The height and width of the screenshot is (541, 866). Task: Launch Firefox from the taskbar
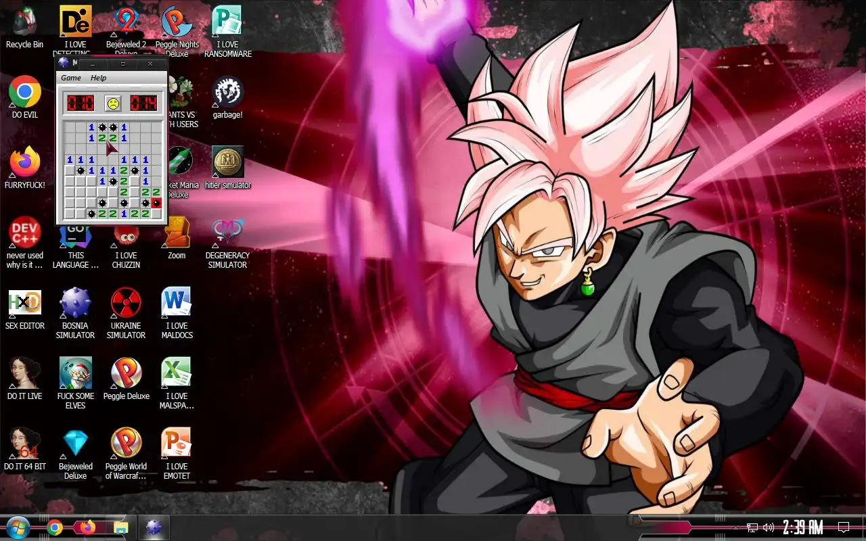(x=88, y=527)
